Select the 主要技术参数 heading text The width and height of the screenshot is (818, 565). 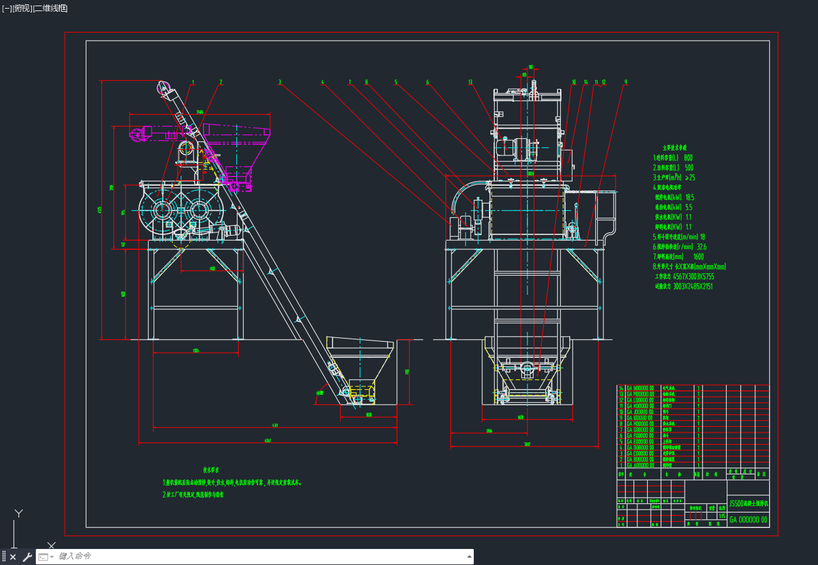pos(674,148)
